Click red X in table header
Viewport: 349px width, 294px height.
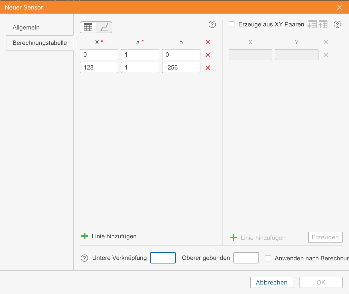(208, 42)
